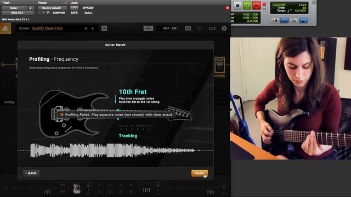Click the Start position counter
351x197 pixels.
pos(250,14)
